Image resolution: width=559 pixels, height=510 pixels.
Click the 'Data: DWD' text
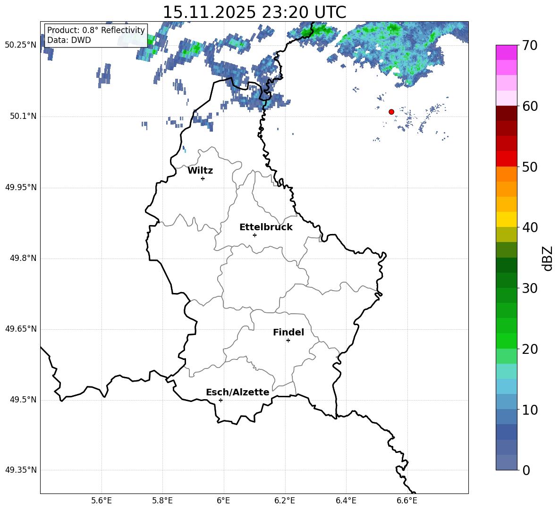(69, 40)
